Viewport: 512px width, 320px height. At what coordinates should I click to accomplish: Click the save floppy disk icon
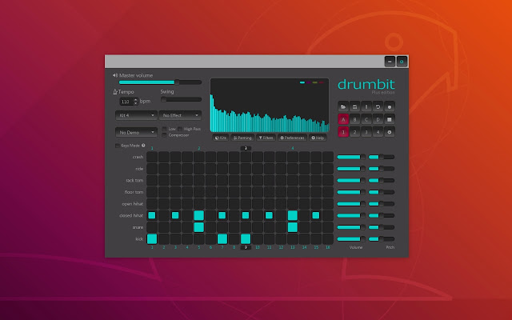[354, 106]
